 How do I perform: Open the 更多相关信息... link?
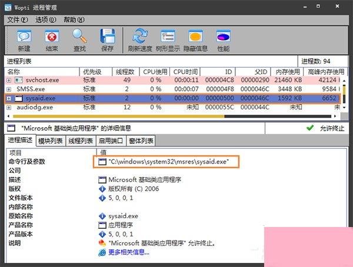click(129, 252)
